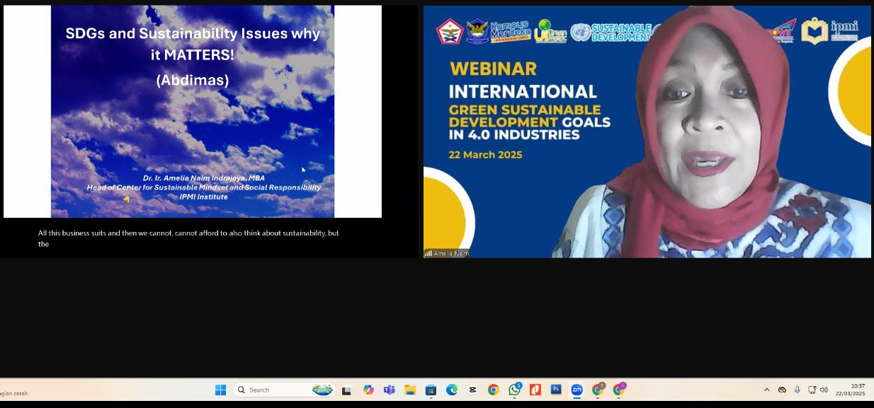This screenshot has height=408, width=874.
Task: Open Copilot from the taskbar
Action: point(368,390)
